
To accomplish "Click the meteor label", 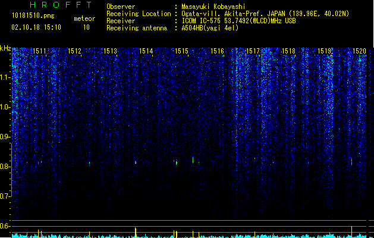I will (x=84, y=18).
